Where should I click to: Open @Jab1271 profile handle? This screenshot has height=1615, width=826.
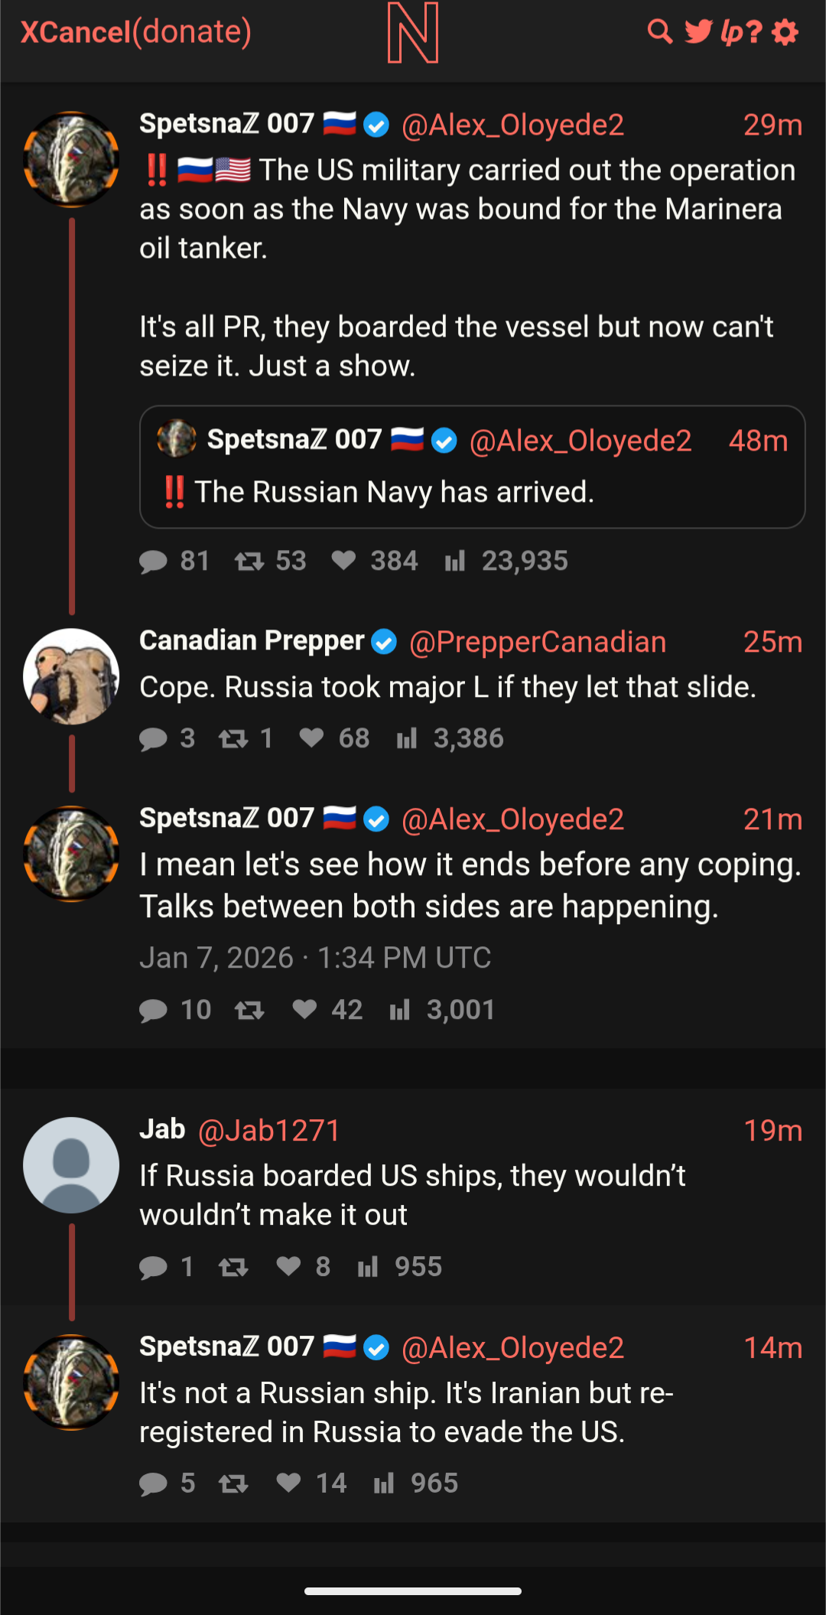pos(269,1131)
